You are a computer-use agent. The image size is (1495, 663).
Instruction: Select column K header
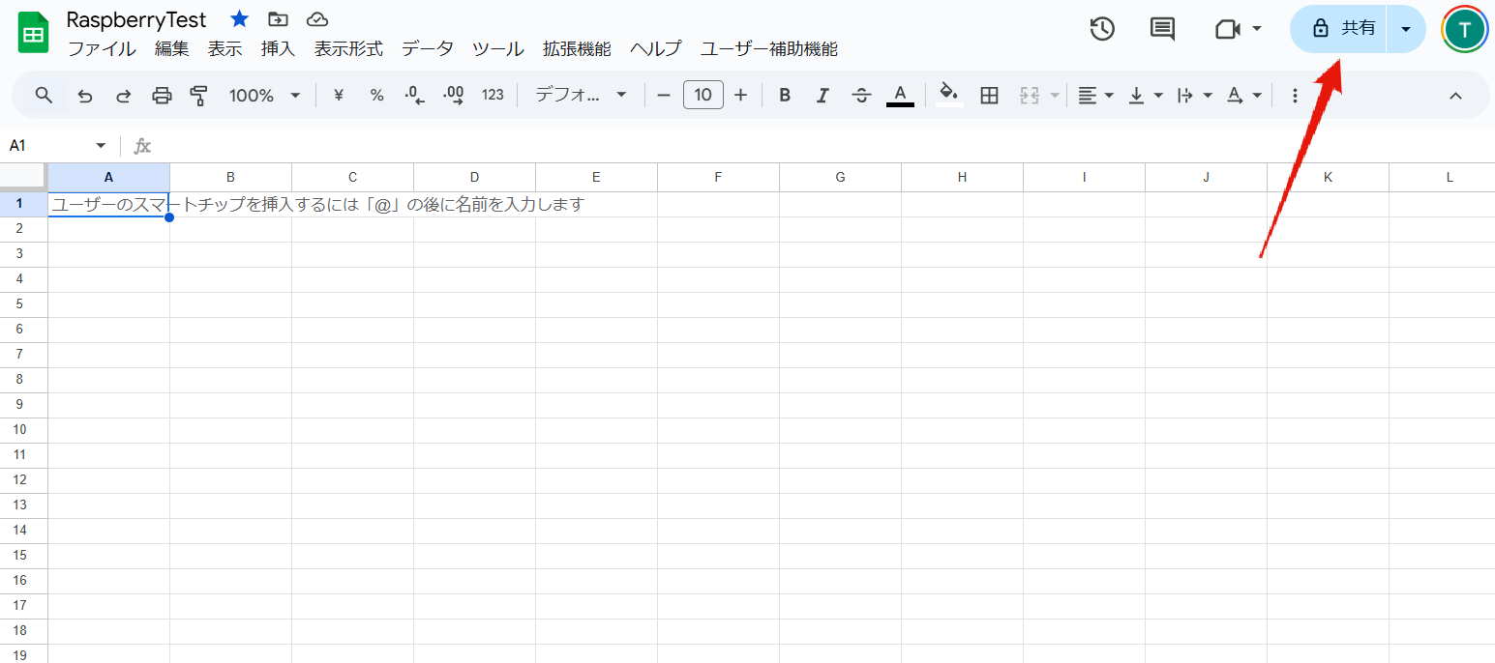[1328, 177]
